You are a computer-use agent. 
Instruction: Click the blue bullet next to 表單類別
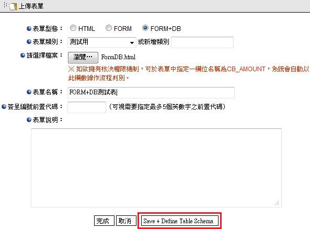click(x=29, y=42)
